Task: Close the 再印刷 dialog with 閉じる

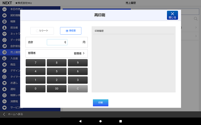Action: pos(172,15)
